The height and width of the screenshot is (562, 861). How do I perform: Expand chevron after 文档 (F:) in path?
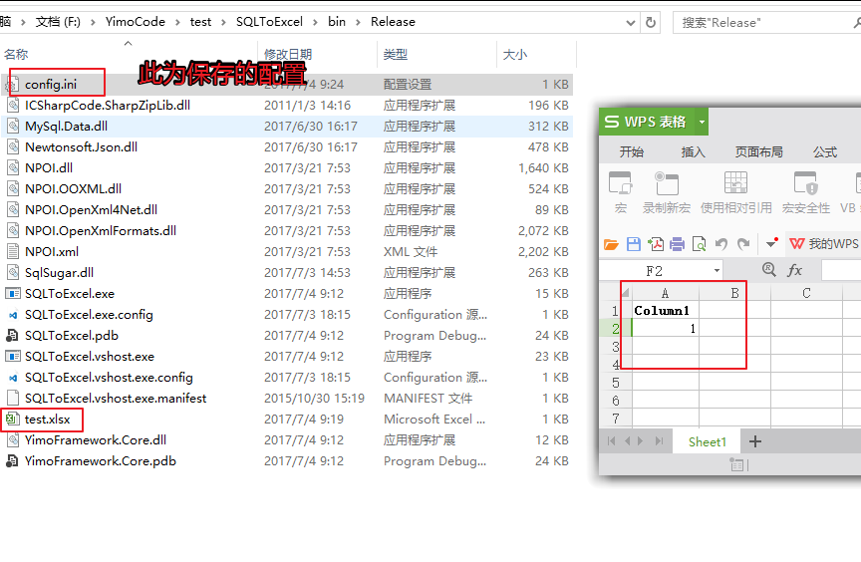[x=93, y=22]
